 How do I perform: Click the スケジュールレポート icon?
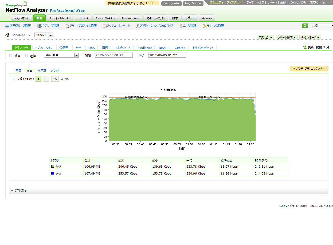click(105, 26)
